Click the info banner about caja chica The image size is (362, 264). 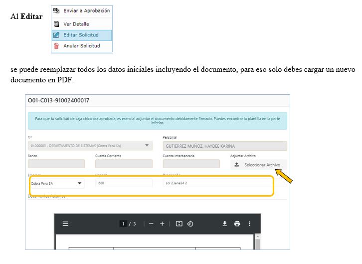[158, 121]
